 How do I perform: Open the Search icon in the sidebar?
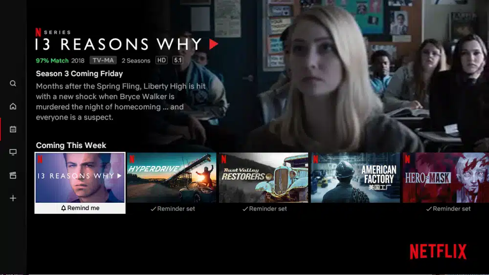point(13,84)
